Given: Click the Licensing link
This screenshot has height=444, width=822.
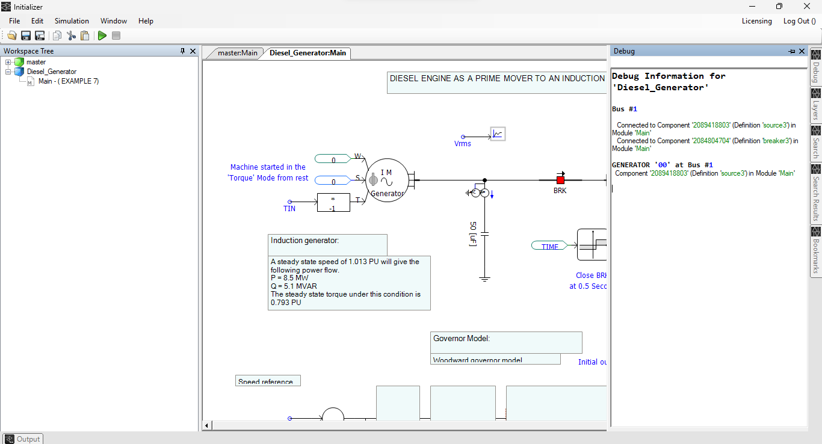Looking at the screenshot, I should pos(756,21).
